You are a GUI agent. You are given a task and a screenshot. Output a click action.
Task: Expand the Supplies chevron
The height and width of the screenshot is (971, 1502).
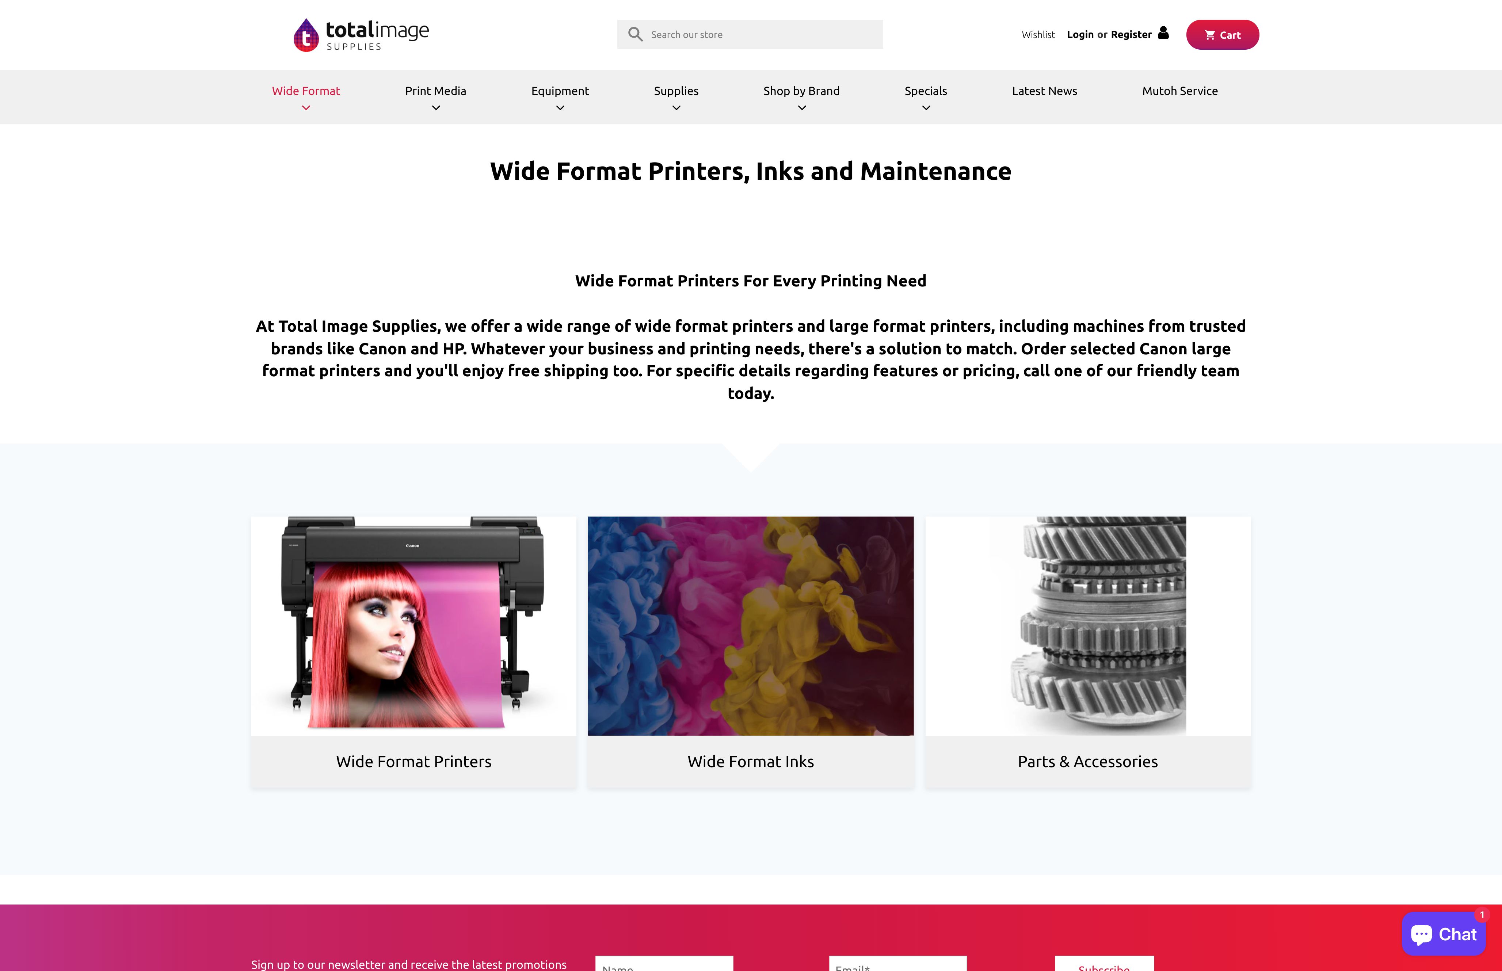click(676, 108)
